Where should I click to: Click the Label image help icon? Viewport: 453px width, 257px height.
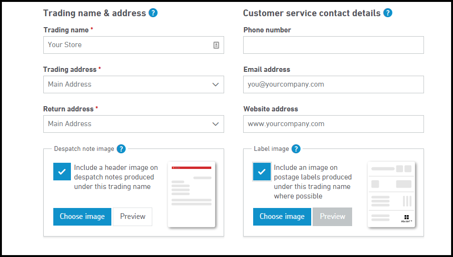point(296,149)
